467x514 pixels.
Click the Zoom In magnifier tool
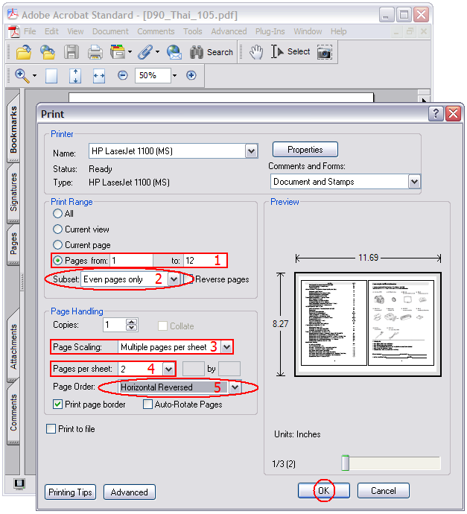coord(22,76)
